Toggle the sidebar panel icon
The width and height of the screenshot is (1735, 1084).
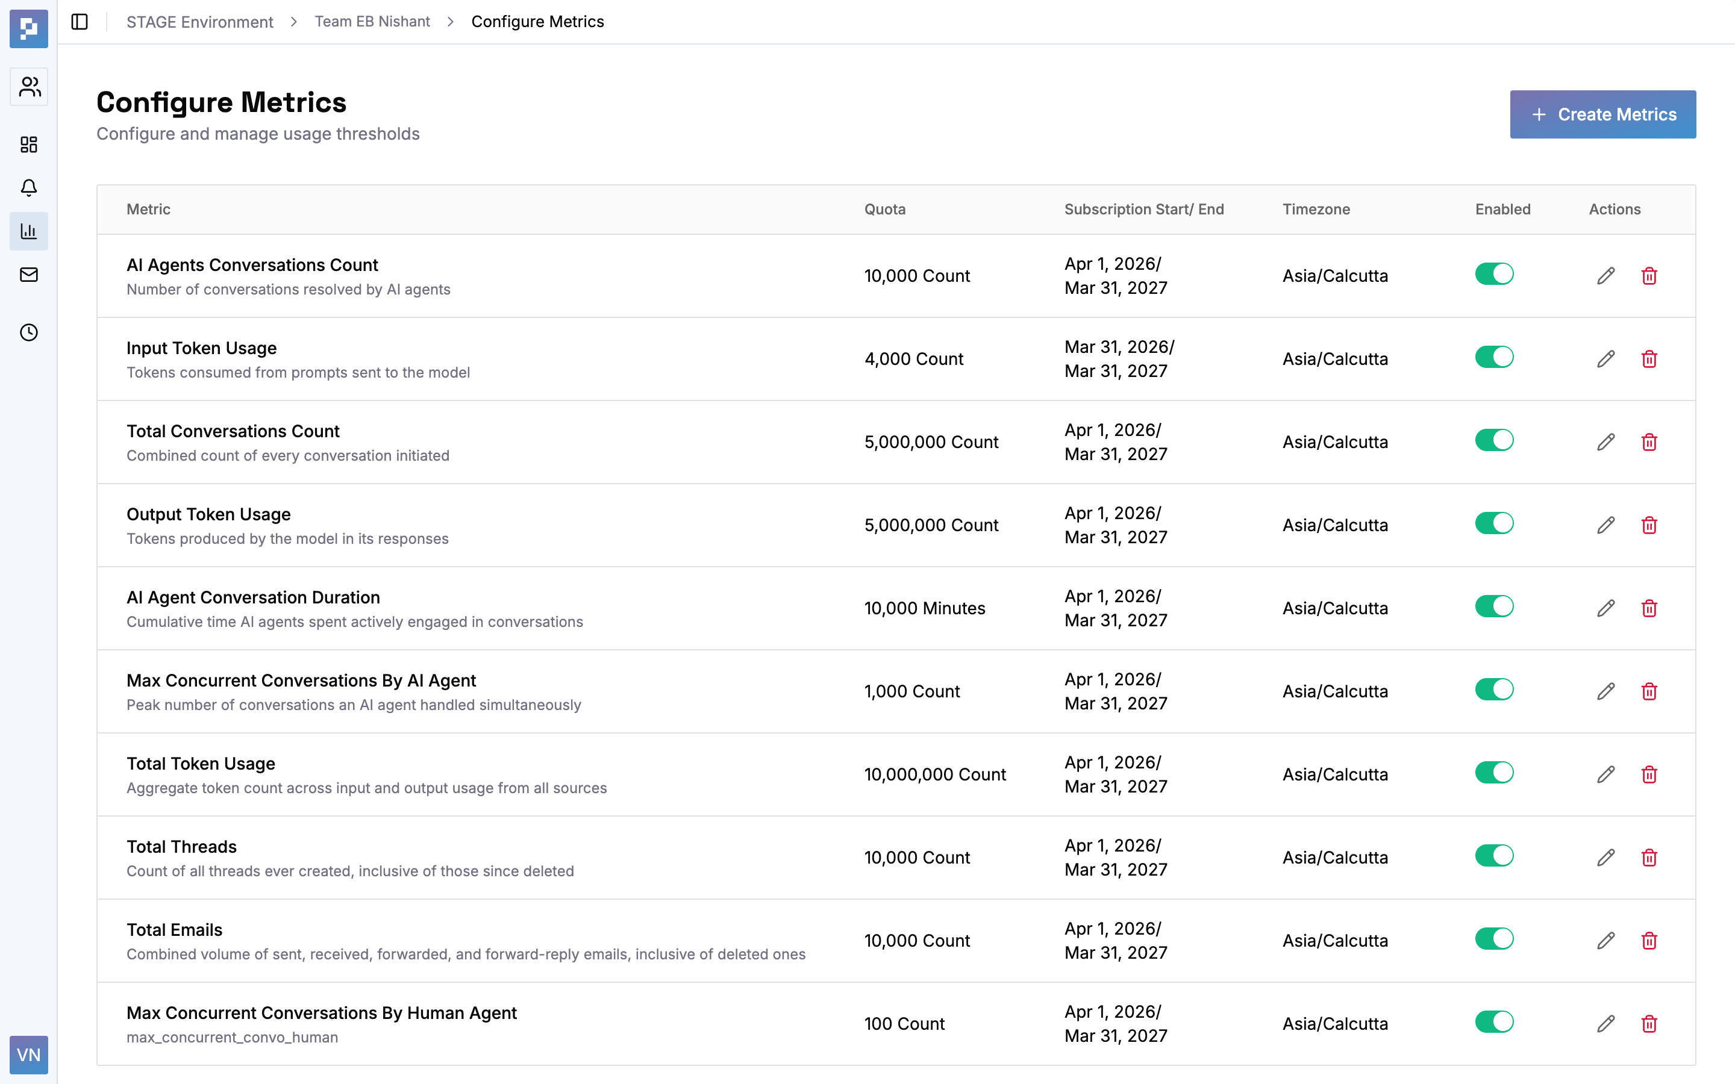80,22
